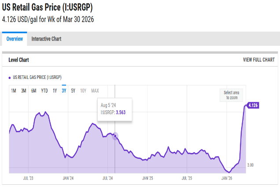Click the VIEW FULL CHART link

coord(258,60)
